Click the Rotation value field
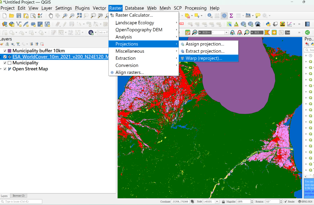This screenshot has width=314, height=205. coord(272,202)
